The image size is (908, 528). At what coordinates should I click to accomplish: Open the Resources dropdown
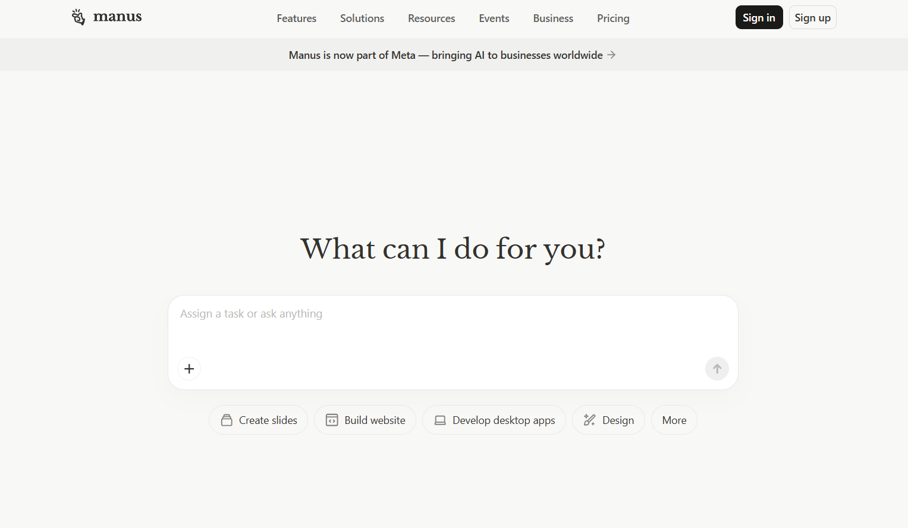[431, 18]
